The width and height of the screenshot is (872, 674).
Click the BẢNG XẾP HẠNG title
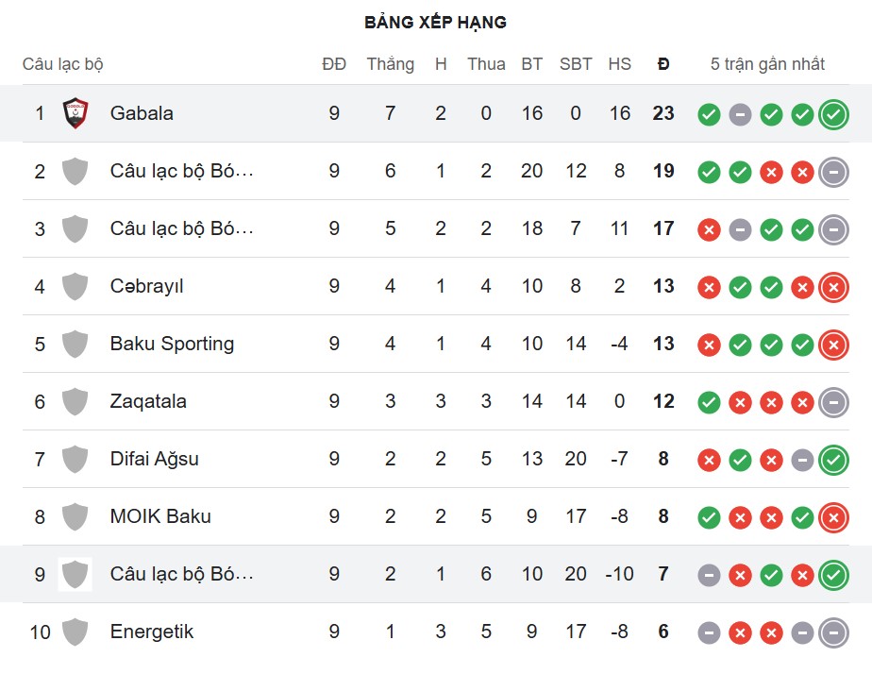click(435, 22)
